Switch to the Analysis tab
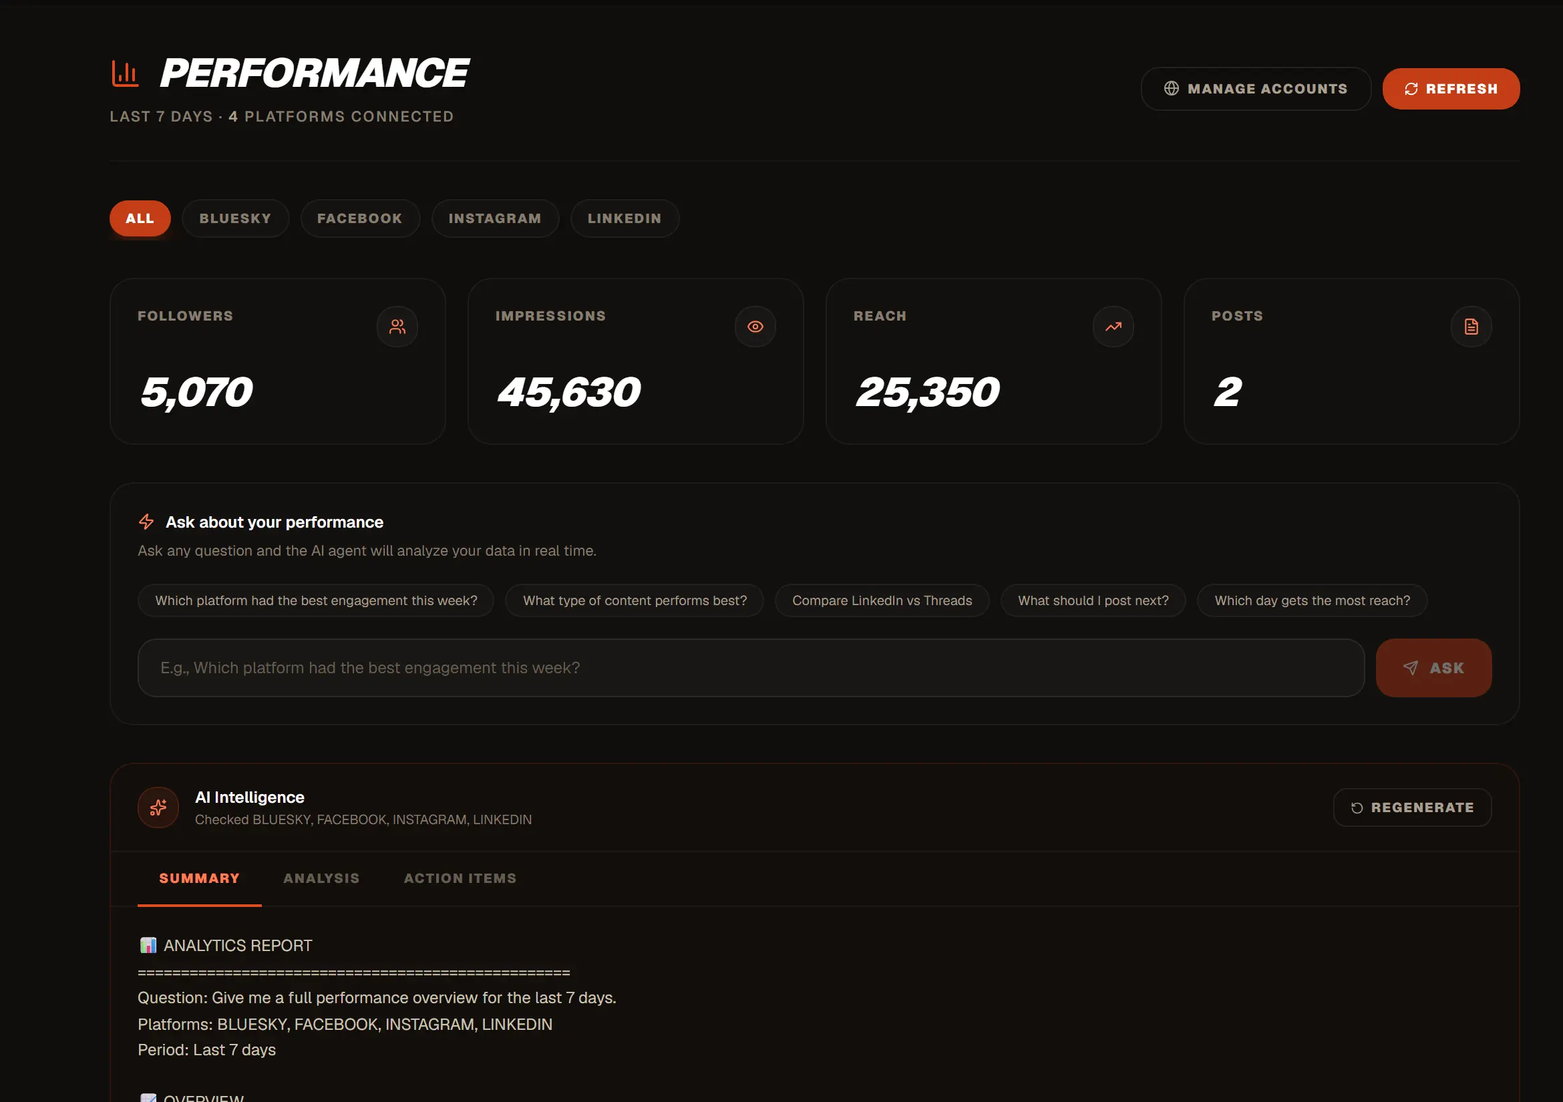The width and height of the screenshot is (1563, 1102). click(x=321, y=878)
